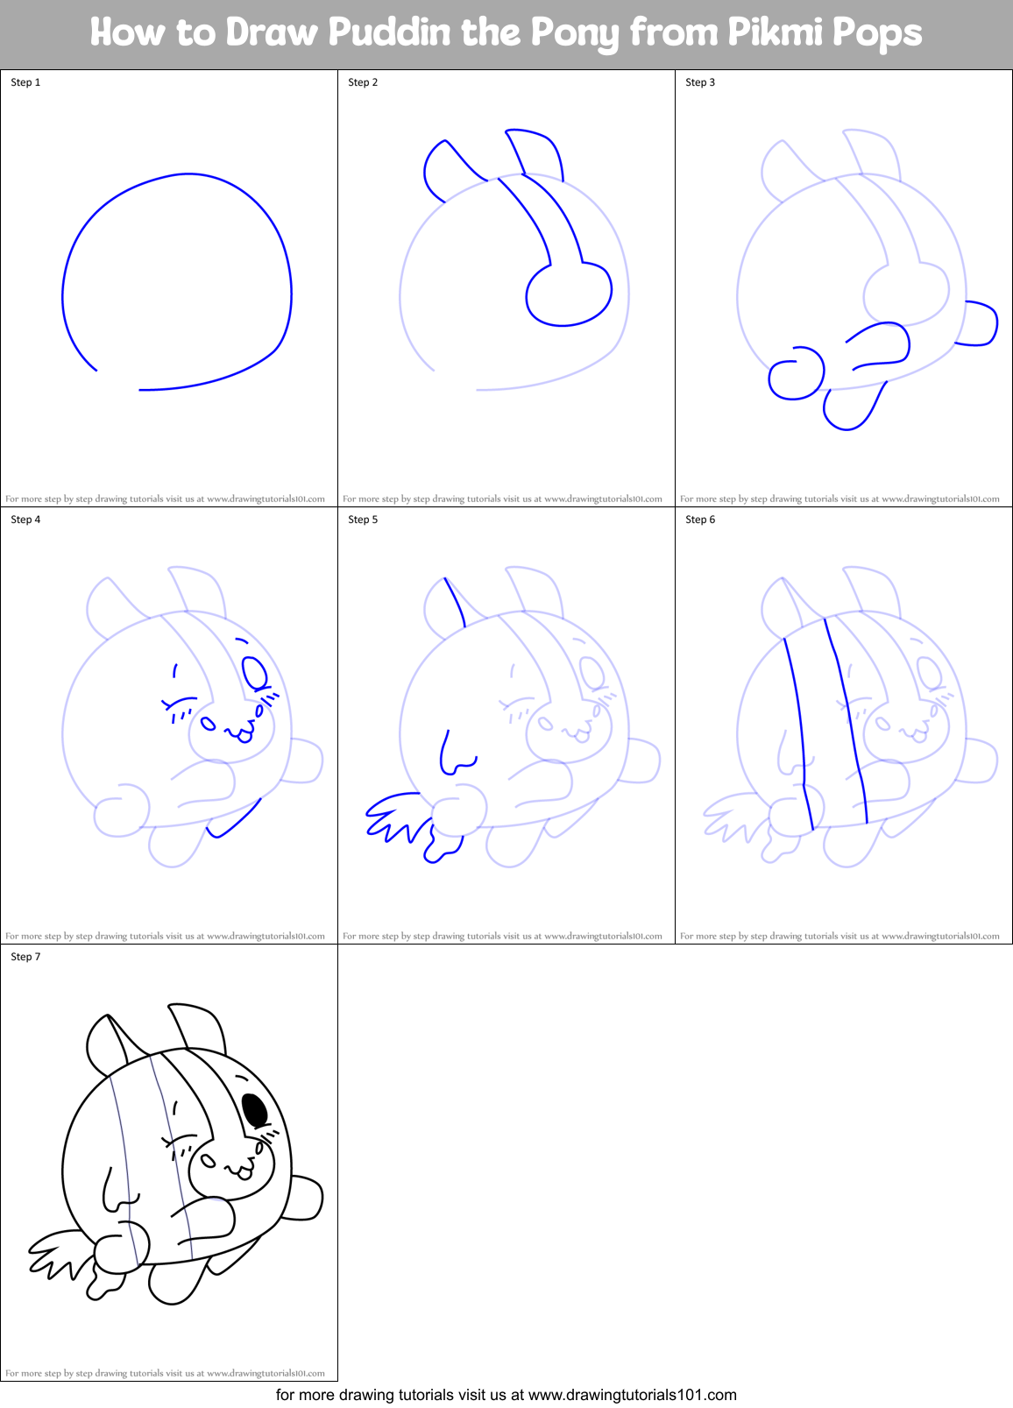Click the bottom footer drawingtutorials101.com text
1013x1408 pixels.
506,1395
